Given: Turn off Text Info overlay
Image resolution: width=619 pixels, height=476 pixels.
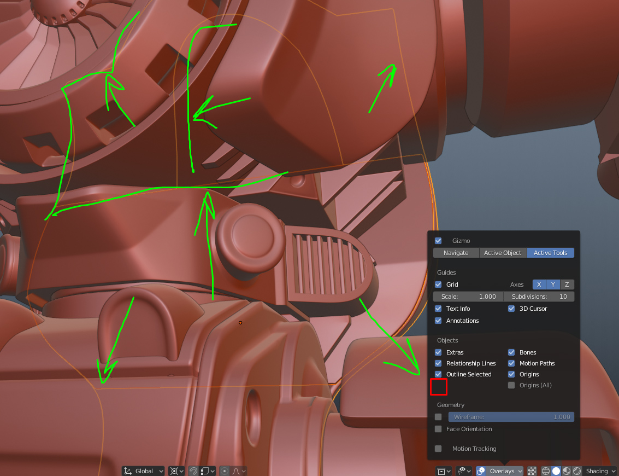Looking at the screenshot, I should (x=438, y=309).
